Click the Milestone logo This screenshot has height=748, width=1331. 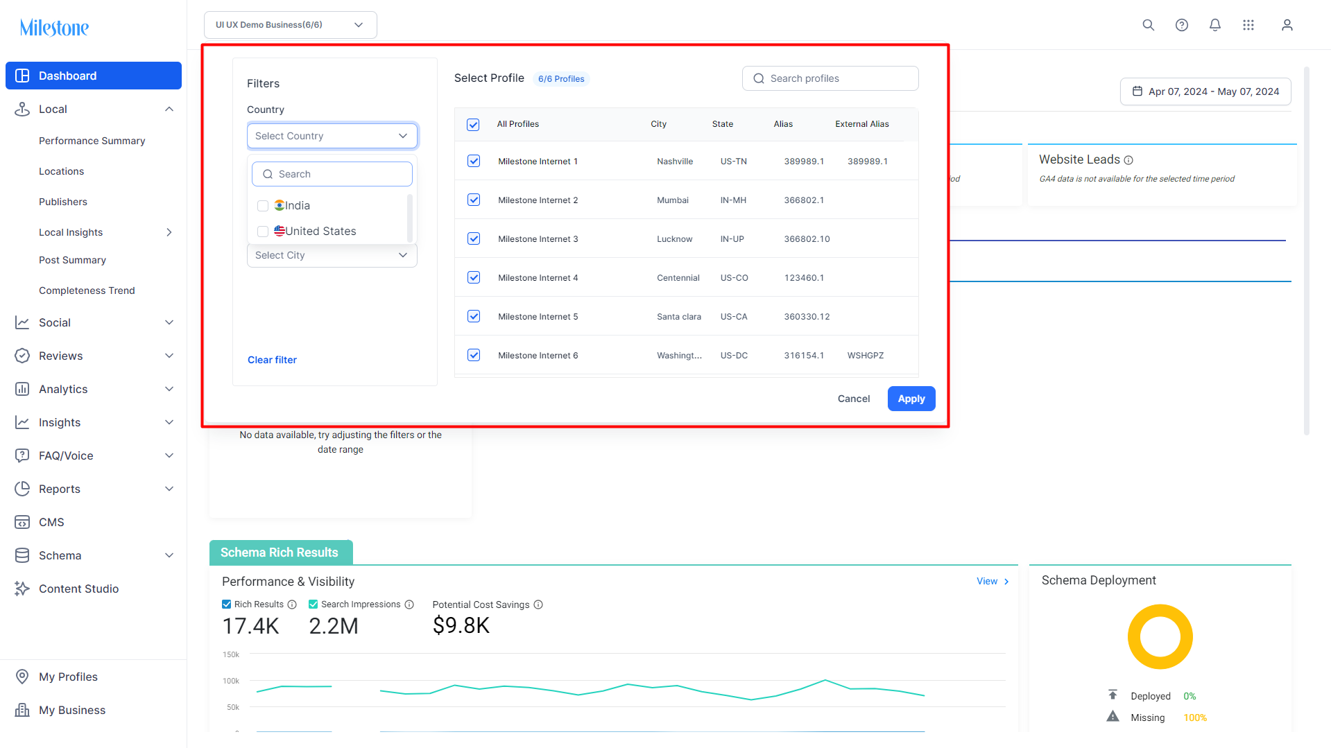[x=54, y=28]
